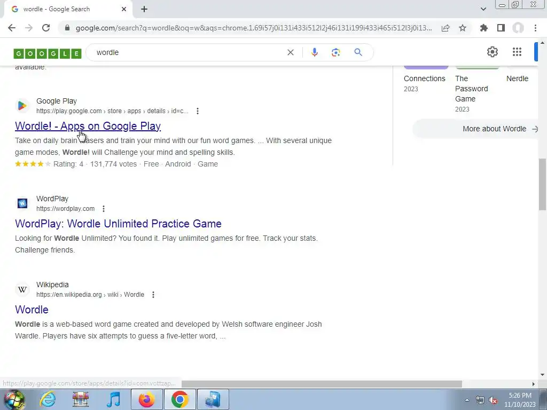Open the Wikipedia Wordle result title
547x410 pixels.
point(32,310)
